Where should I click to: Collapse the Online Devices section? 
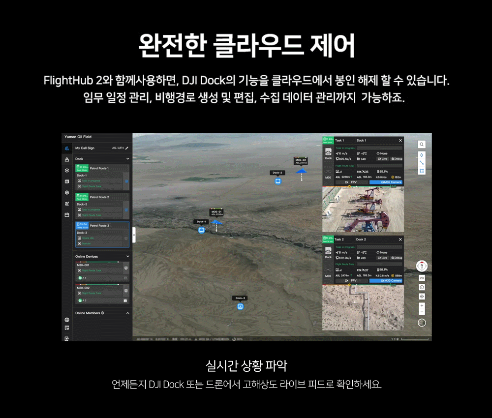pos(128,257)
